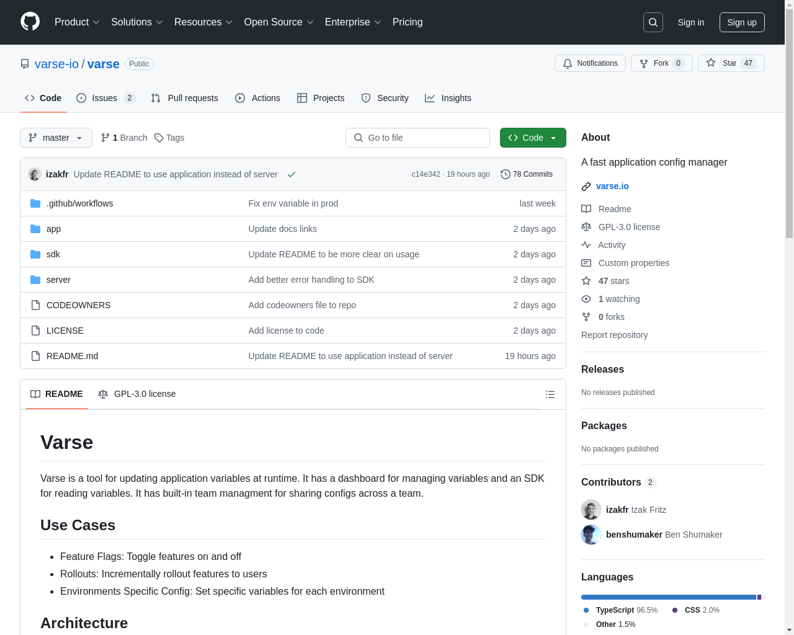Fork the repository with Fork button
794x635 pixels.
[x=661, y=63]
